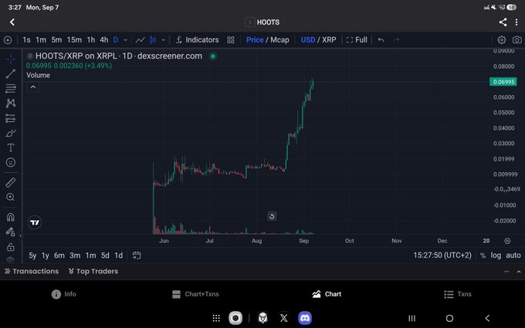Switch to Chart+Txns tab
The height and width of the screenshot is (328, 525).
tap(195, 294)
